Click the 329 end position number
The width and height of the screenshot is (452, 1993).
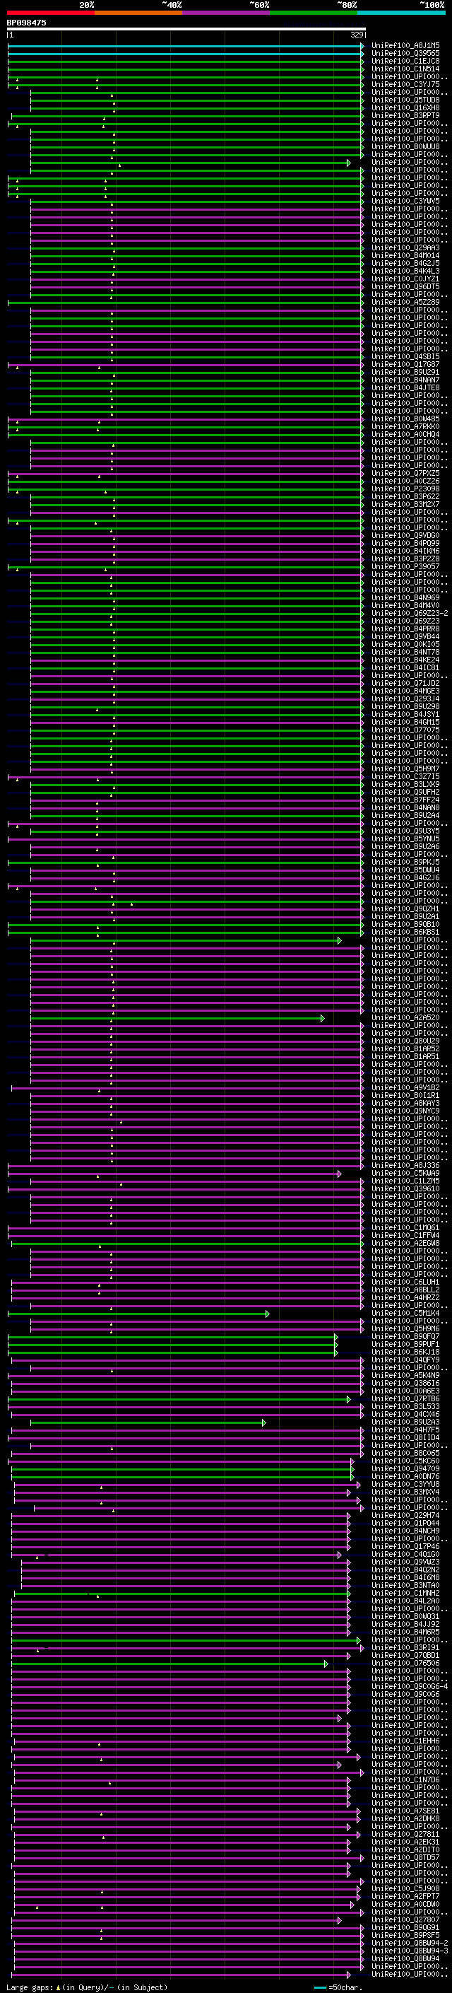click(357, 35)
